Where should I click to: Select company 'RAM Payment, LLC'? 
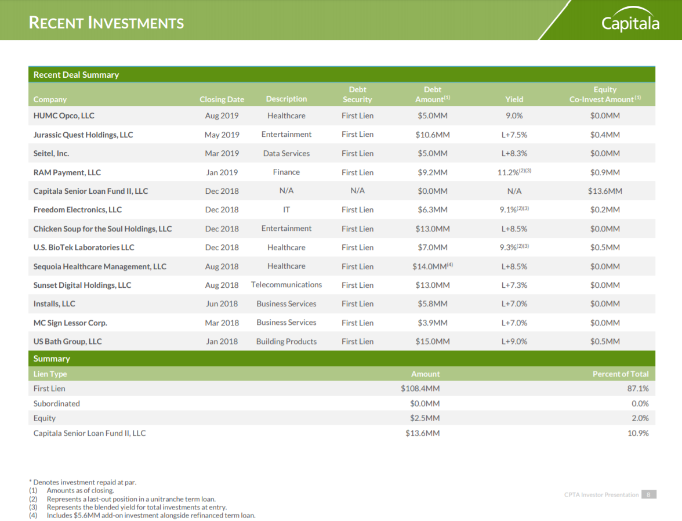point(67,173)
